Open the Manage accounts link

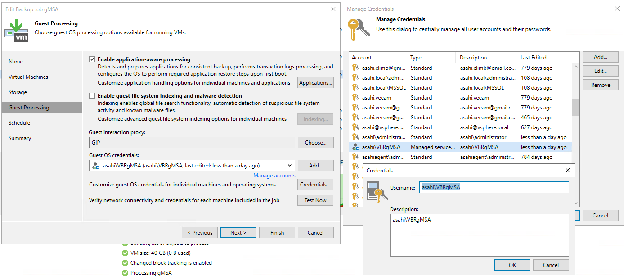(274, 176)
